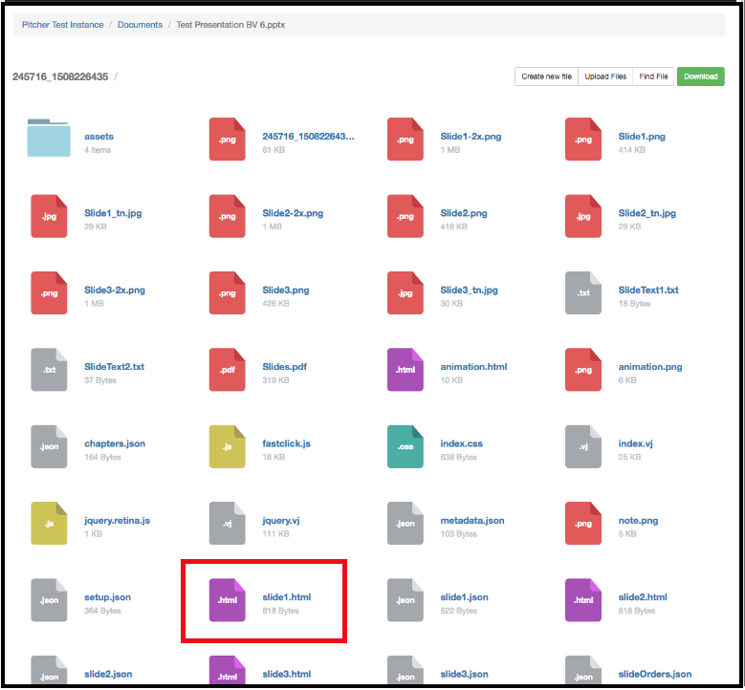Go to Pitcher Test Instance breadcrumb
This screenshot has height=690, width=745.
pyautogui.click(x=64, y=25)
